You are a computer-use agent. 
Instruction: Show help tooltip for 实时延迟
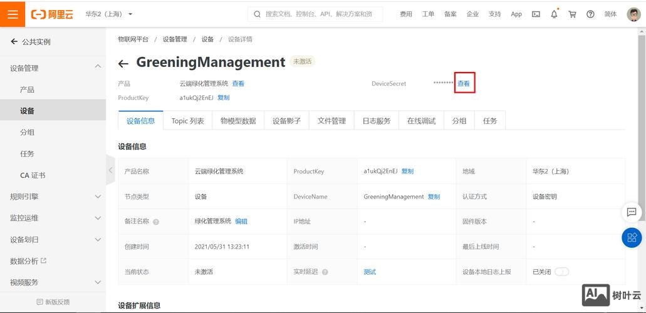325,272
